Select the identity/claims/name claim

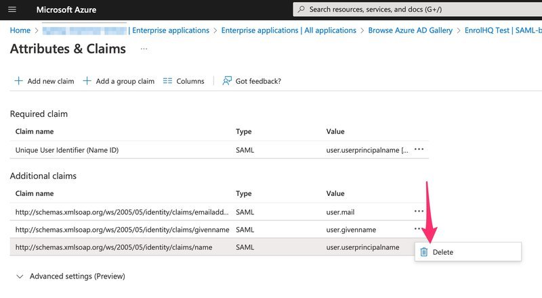[x=114, y=247]
